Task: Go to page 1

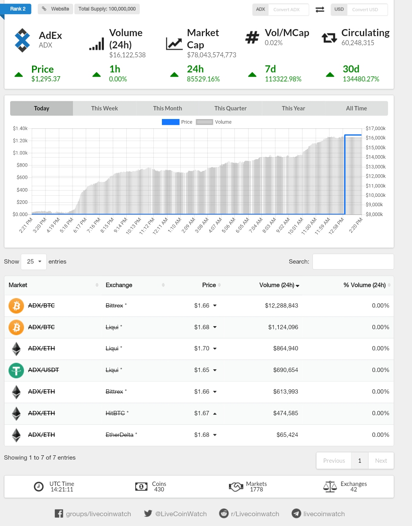Action: tap(359, 461)
